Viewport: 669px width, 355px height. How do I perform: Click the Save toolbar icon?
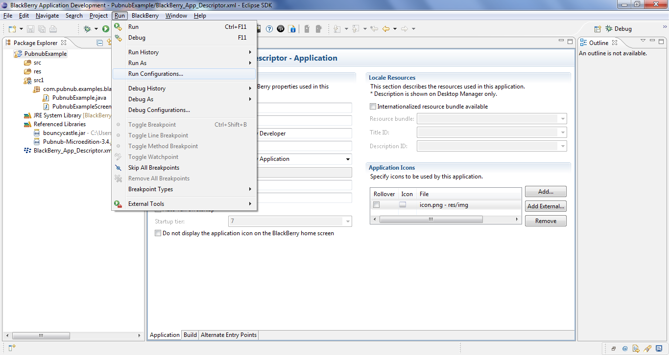(x=30, y=29)
